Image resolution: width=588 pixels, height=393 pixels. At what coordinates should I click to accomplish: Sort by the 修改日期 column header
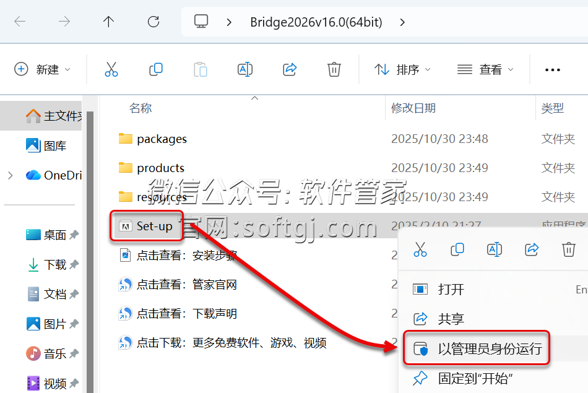413,108
